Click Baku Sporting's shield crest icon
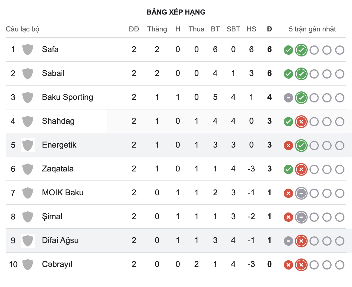Screen dimensions: 352x287 (28, 97)
